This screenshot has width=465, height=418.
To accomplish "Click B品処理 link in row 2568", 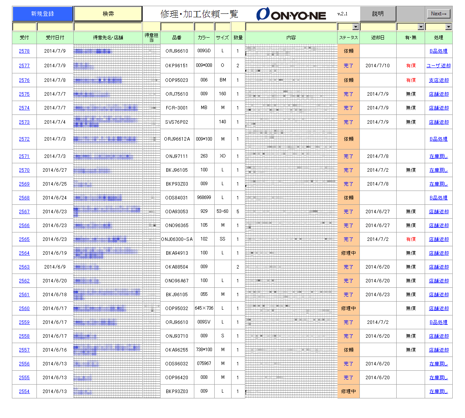I will point(439,198).
